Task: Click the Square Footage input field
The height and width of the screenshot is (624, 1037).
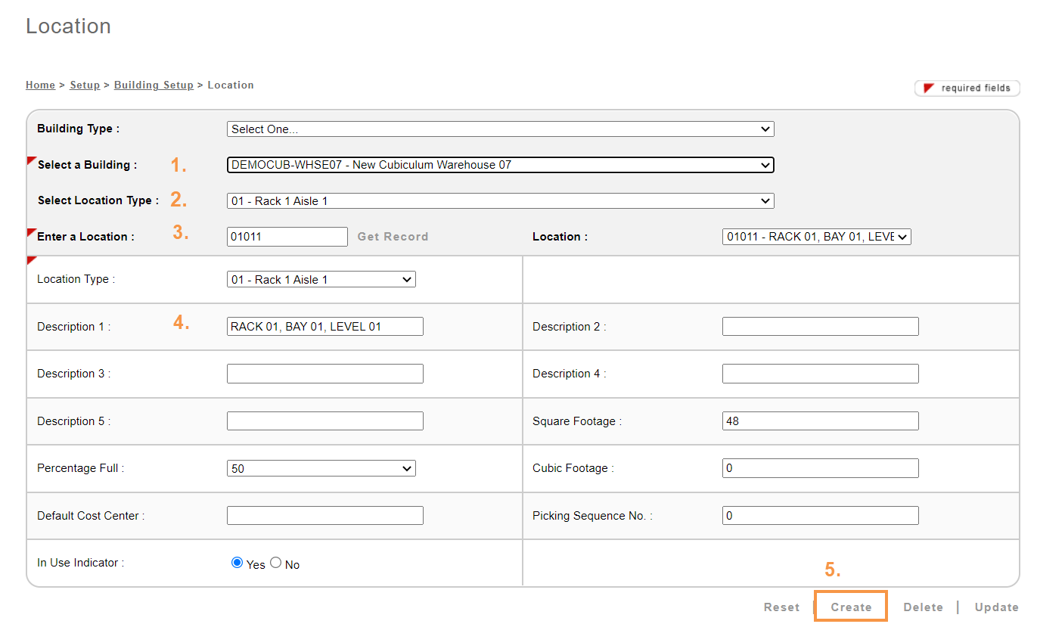Action: (x=820, y=421)
